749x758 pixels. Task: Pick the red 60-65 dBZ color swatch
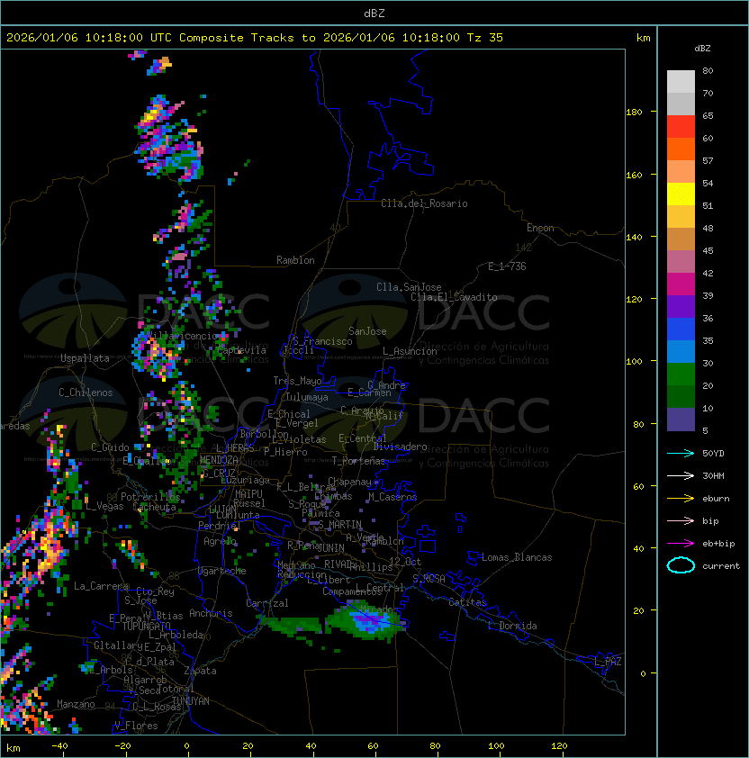point(681,127)
